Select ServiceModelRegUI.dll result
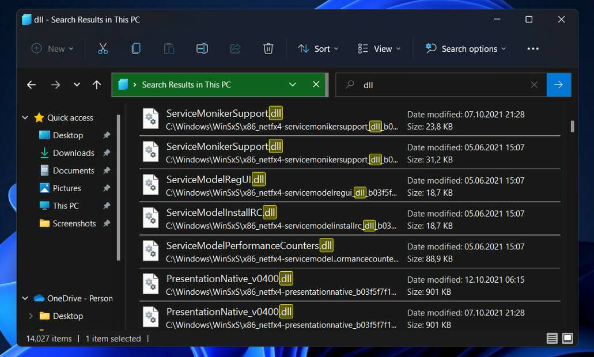Viewport: 594px width, 357px height. 350,185
